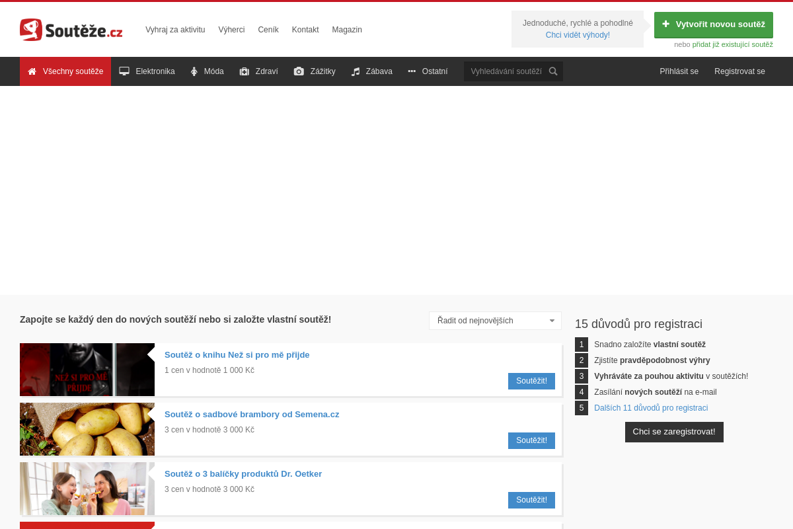Click the monitor icon for Elektronika
This screenshot has height=529, width=793.
tap(124, 71)
